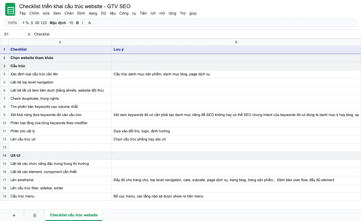Open the Công cụ menu
361x221 pixels.
coord(128,13)
